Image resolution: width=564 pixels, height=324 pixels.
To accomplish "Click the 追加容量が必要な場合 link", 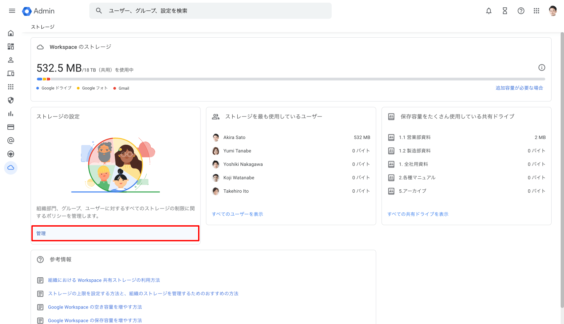I will pos(519,88).
